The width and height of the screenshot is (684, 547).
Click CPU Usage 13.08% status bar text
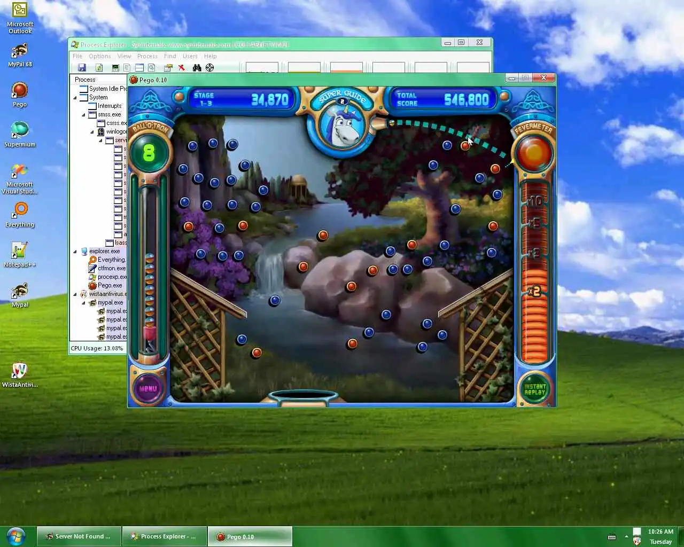point(97,348)
